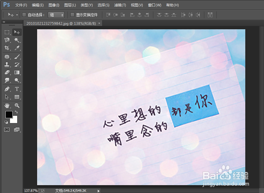Image resolution: width=264 pixels, height=193 pixels.
Task: Align right edges of layers
Action: pyautogui.click(x=147, y=15)
